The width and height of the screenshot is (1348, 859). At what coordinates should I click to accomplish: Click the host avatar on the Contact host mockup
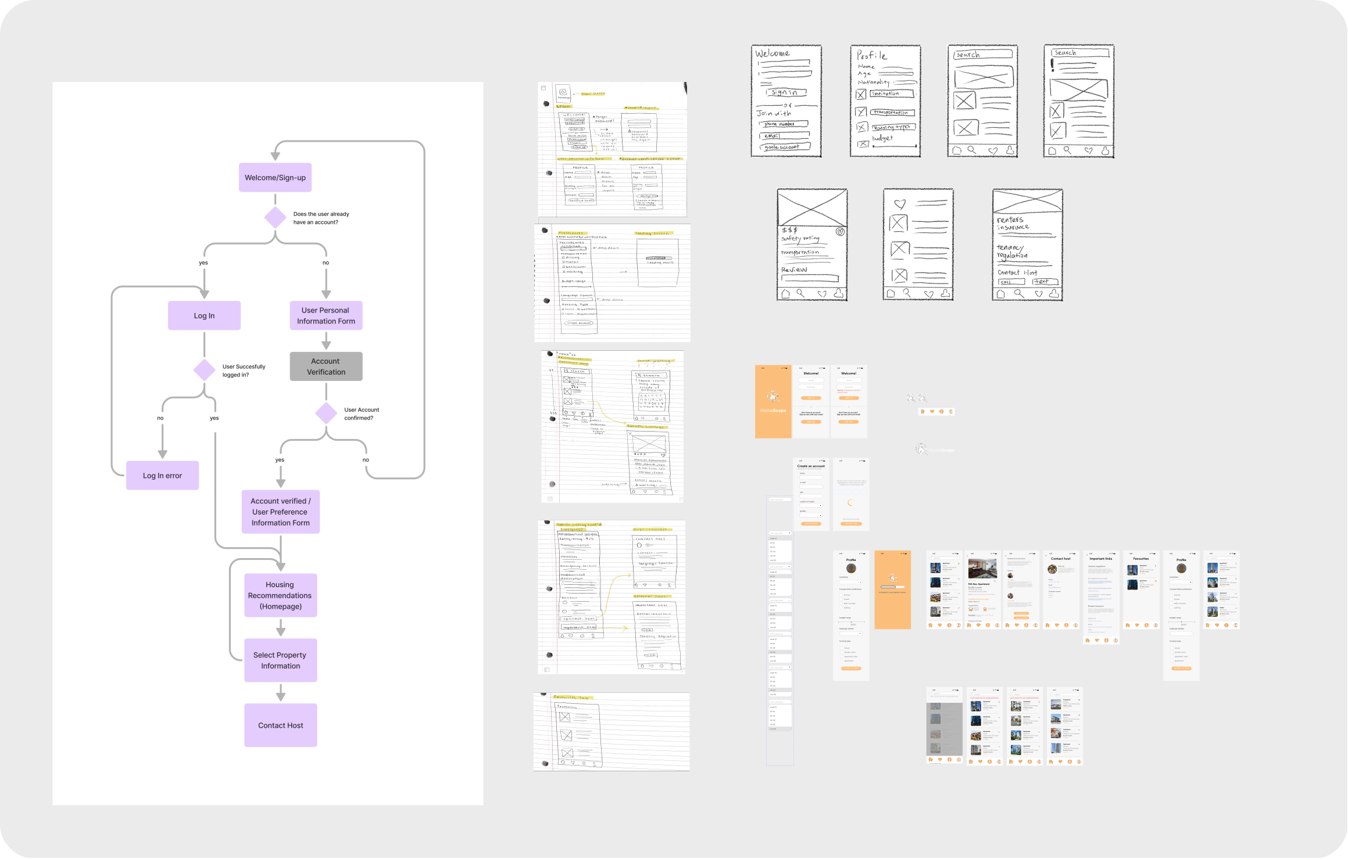click(1052, 569)
